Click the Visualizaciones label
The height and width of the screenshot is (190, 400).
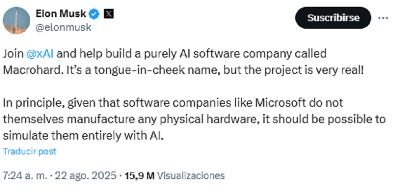tap(191, 176)
